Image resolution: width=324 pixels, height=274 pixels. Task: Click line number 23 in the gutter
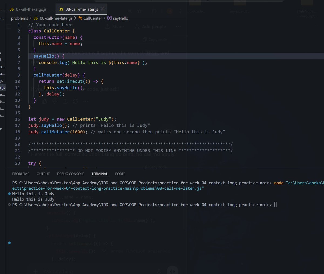point(18,163)
